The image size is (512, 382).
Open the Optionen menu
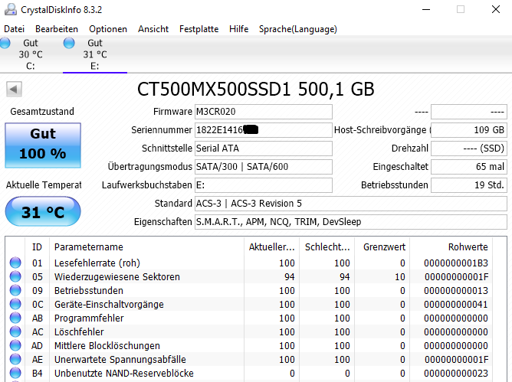pyautogui.click(x=108, y=29)
